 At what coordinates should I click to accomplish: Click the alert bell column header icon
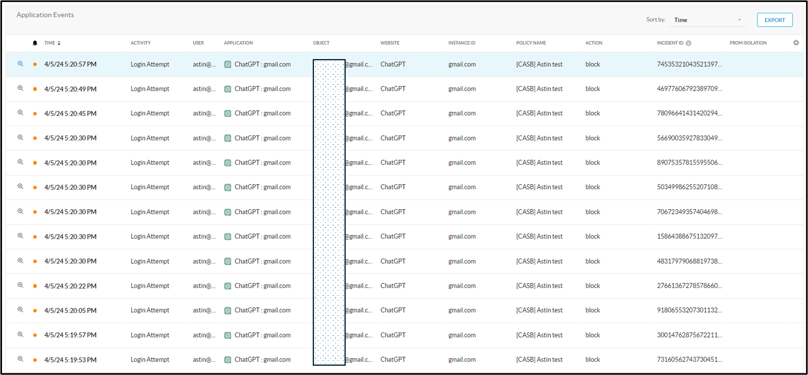click(35, 43)
